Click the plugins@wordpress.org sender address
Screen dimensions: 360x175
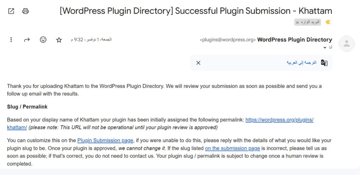click(228, 40)
